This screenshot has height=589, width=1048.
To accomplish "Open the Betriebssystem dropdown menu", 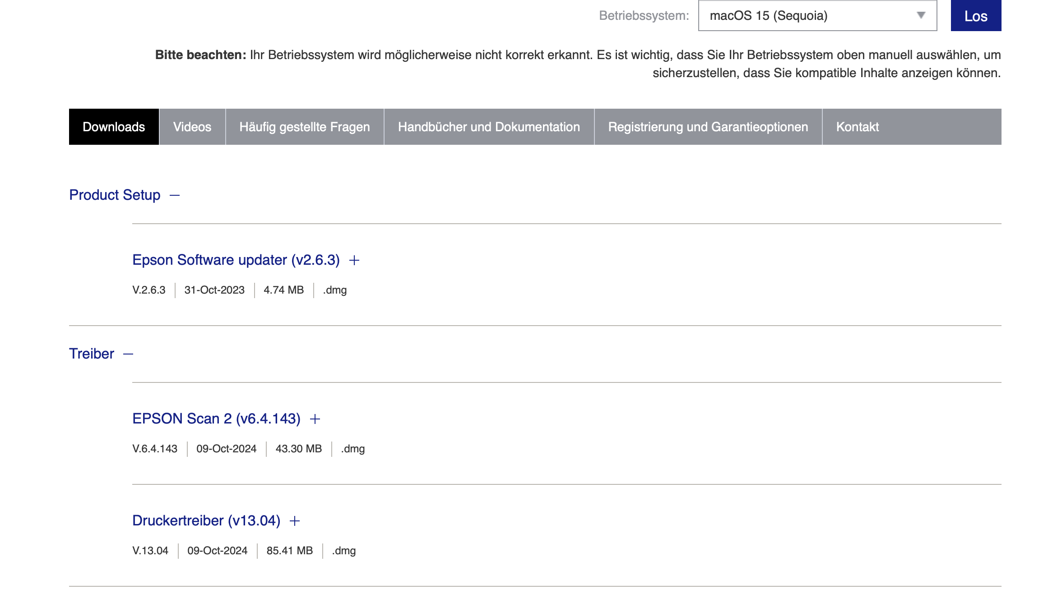I will [808, 16].
